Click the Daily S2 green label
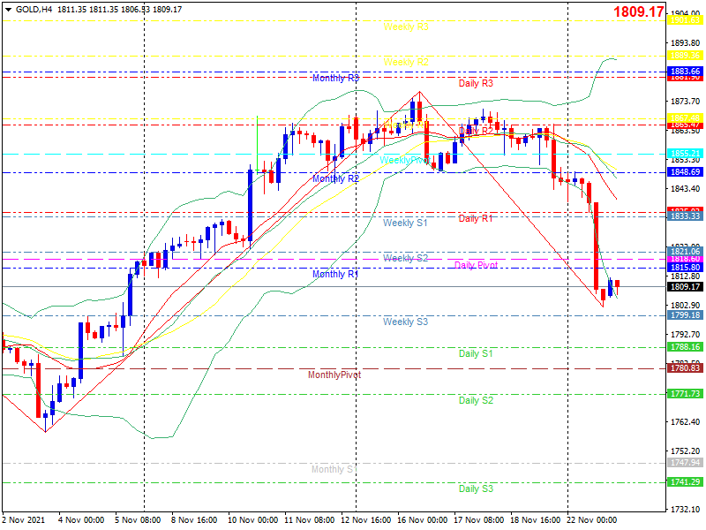This screenshot has height=530, width=706. click(476, 401)
